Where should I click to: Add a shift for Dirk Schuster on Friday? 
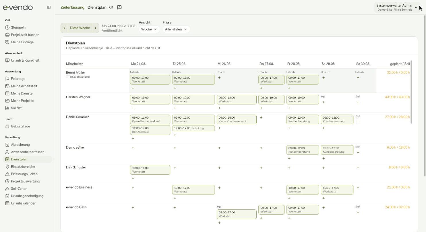click(x=289, y=168)
